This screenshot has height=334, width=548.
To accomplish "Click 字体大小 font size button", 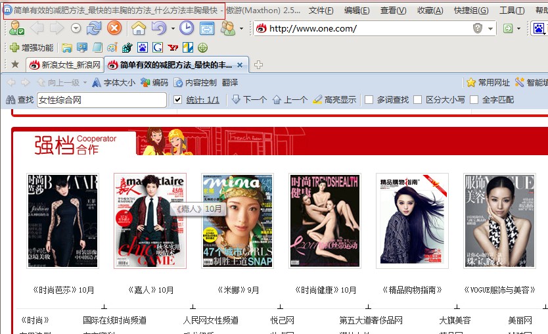I will pyautogui.click(x=114, y=83).
